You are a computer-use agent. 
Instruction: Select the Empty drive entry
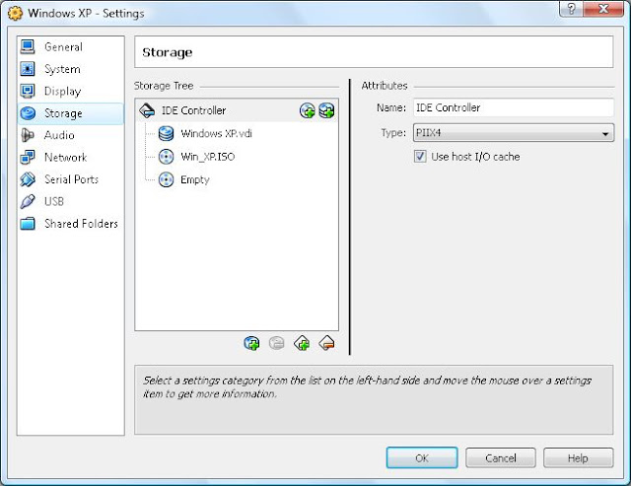click(195, 179)
